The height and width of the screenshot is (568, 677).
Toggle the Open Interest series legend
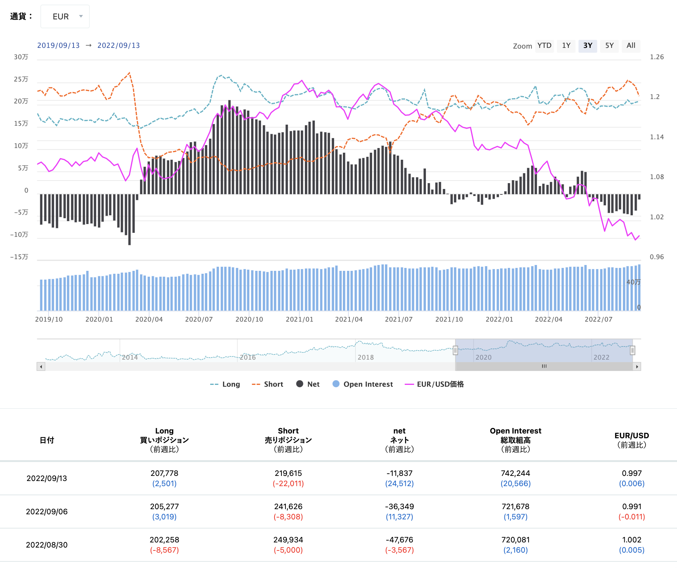tap(363, 384)
